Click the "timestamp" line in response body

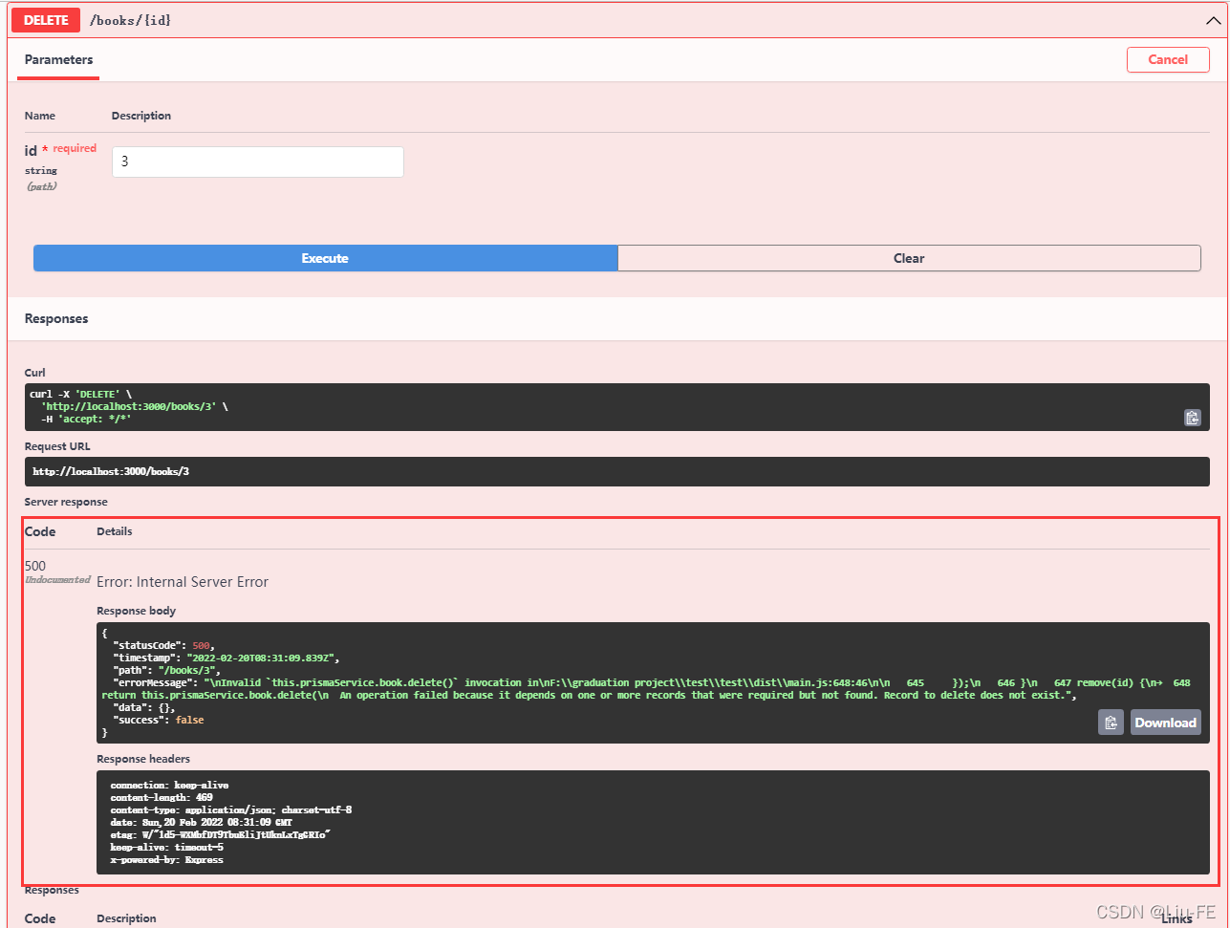227,658
